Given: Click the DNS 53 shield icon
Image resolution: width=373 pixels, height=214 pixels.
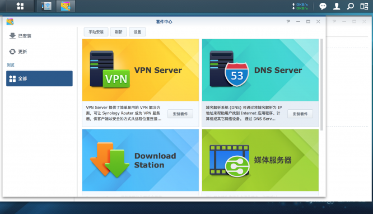Looking at the screenshot, I should tap(237, 75).
